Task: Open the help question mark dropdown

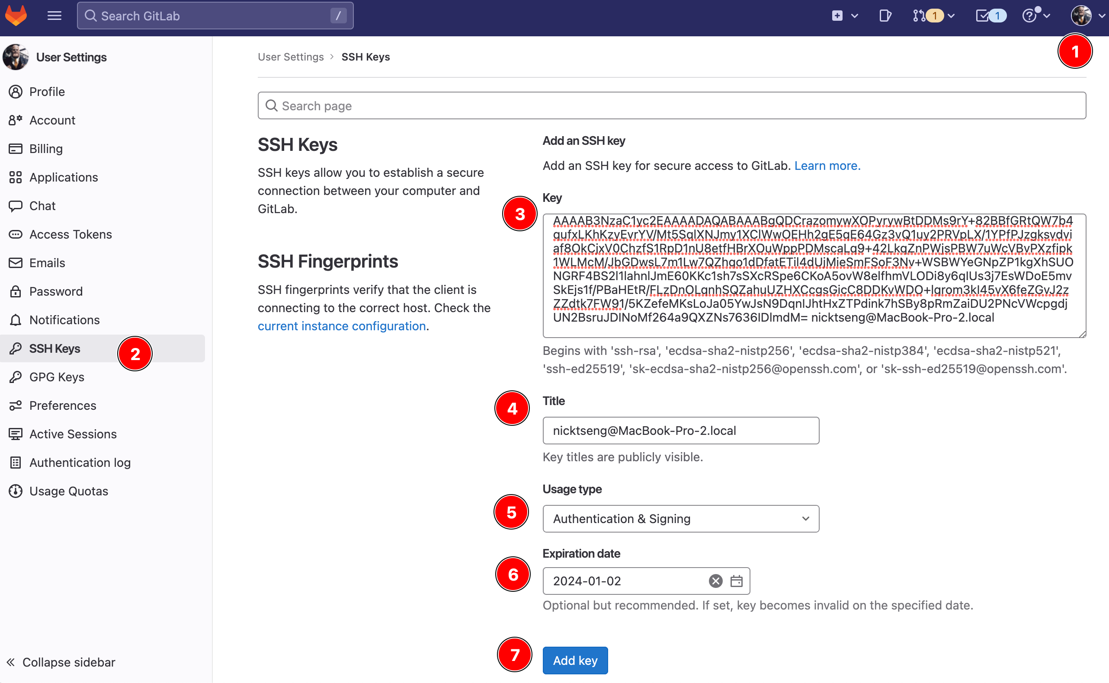Action: [1035, 16]
